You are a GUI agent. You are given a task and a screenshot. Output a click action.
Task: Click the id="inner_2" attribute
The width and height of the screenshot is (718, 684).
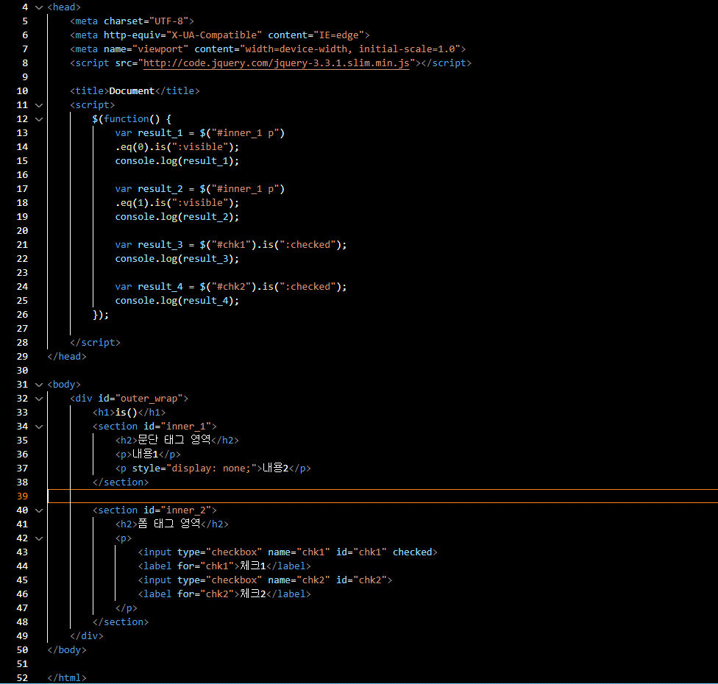[177, 510]
